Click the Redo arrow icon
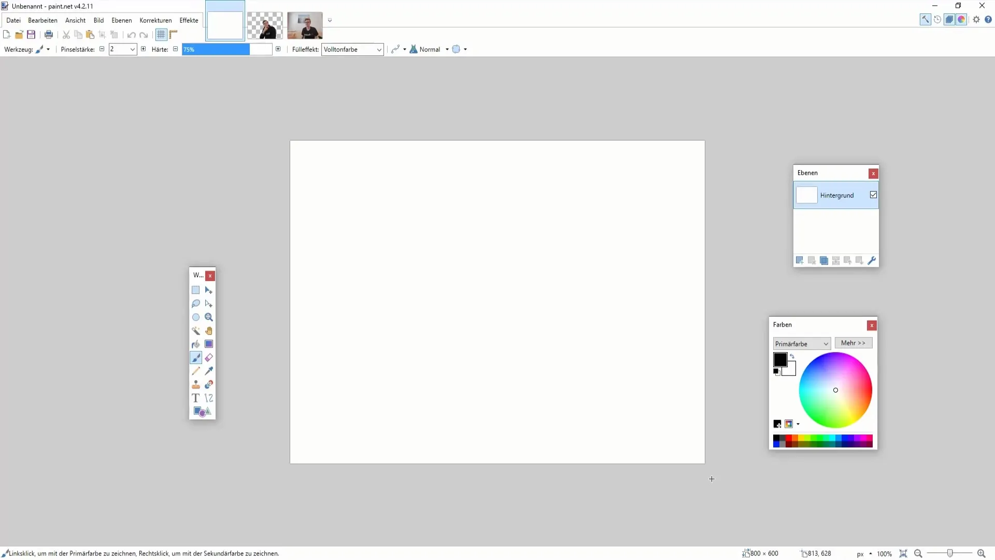Image resolution: width=995 pixels, height=560 pixels. click(144, 35)
